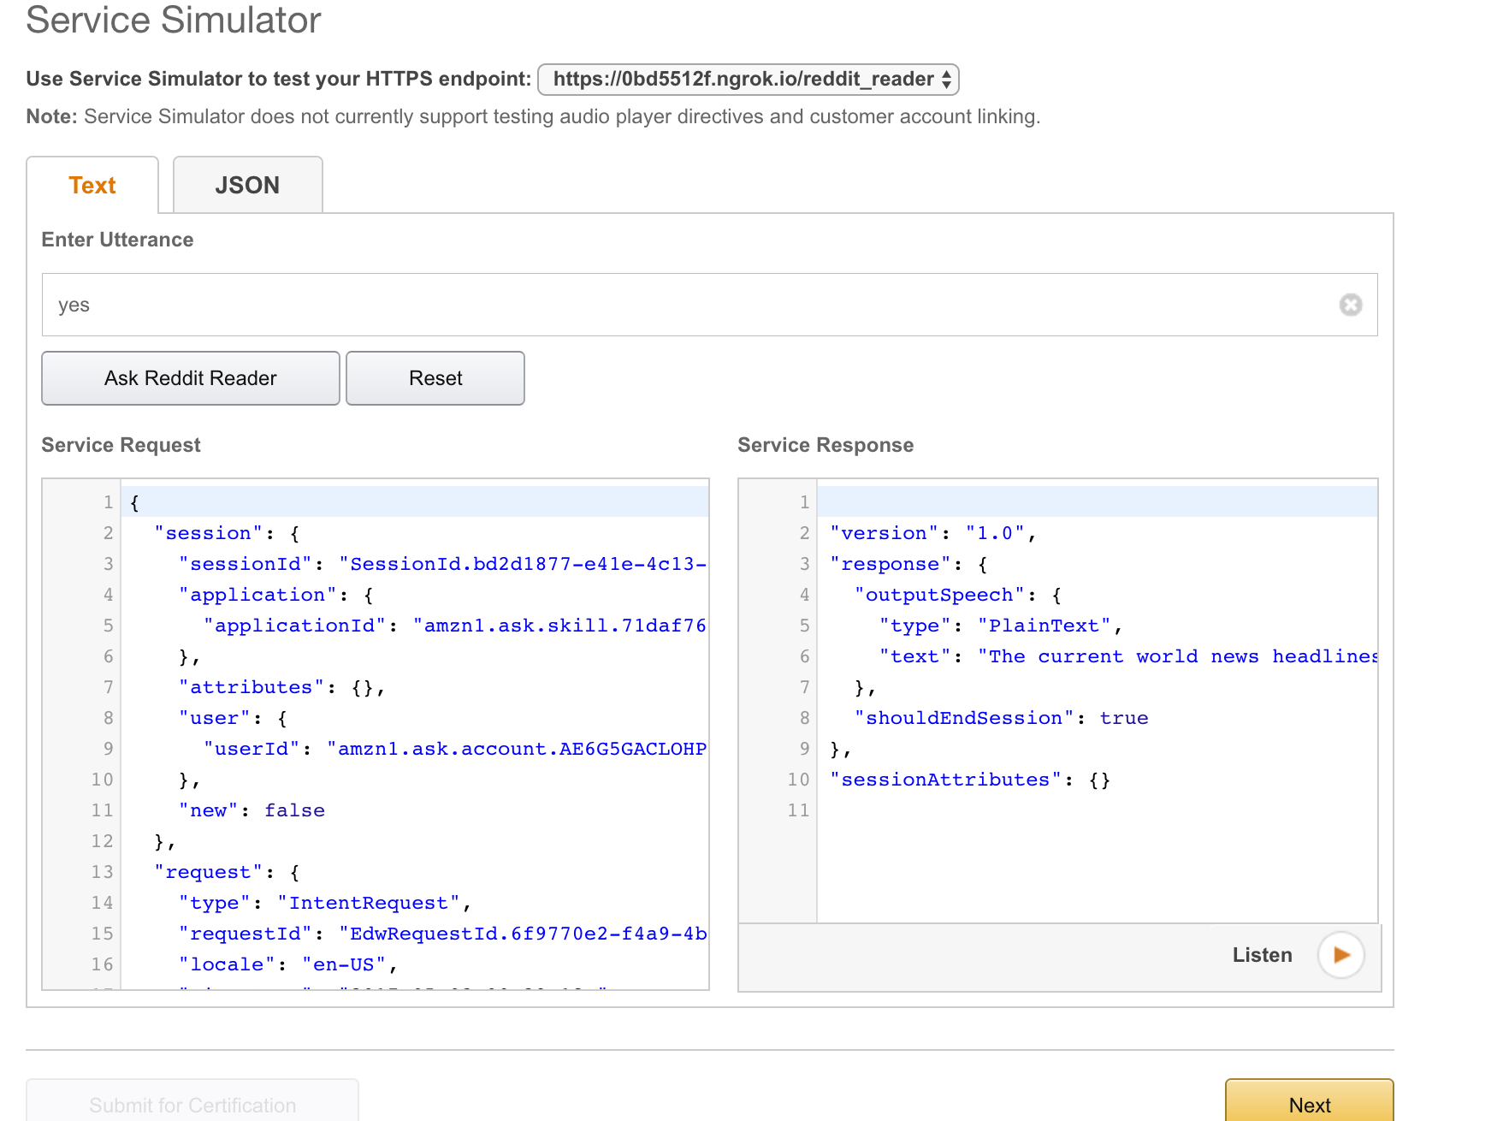1509x1121 pixels.
Task: Click the Ask Reddit Reader button
Action: 191,378
